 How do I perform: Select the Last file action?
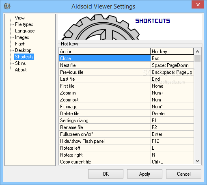[x=105, y=79]
